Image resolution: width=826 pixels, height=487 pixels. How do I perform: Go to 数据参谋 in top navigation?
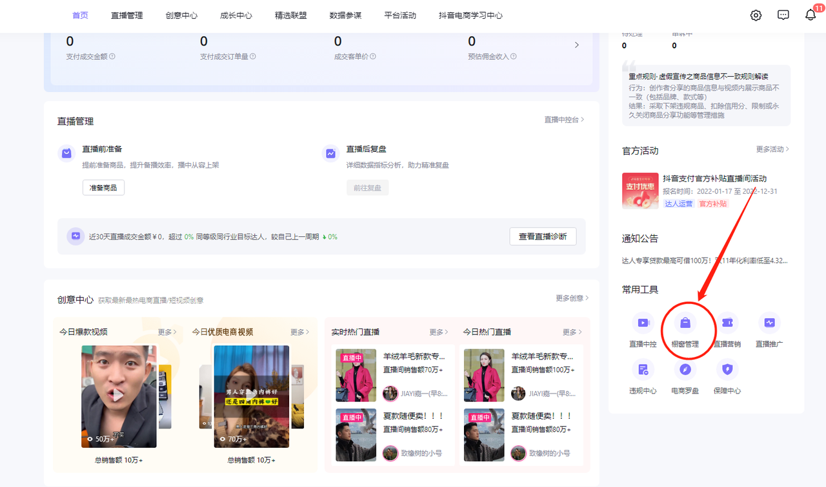point(345,15)
